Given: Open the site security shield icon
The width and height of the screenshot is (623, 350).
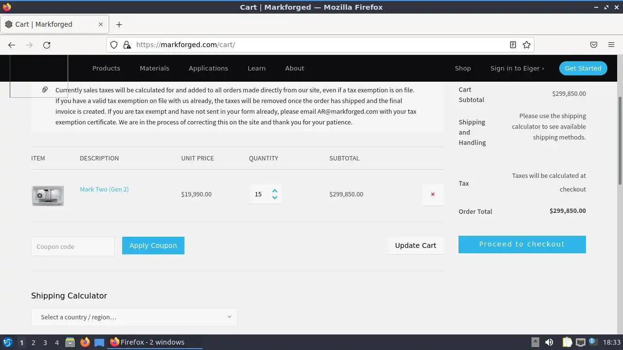Looking at the screenshot, I should 114,45.
